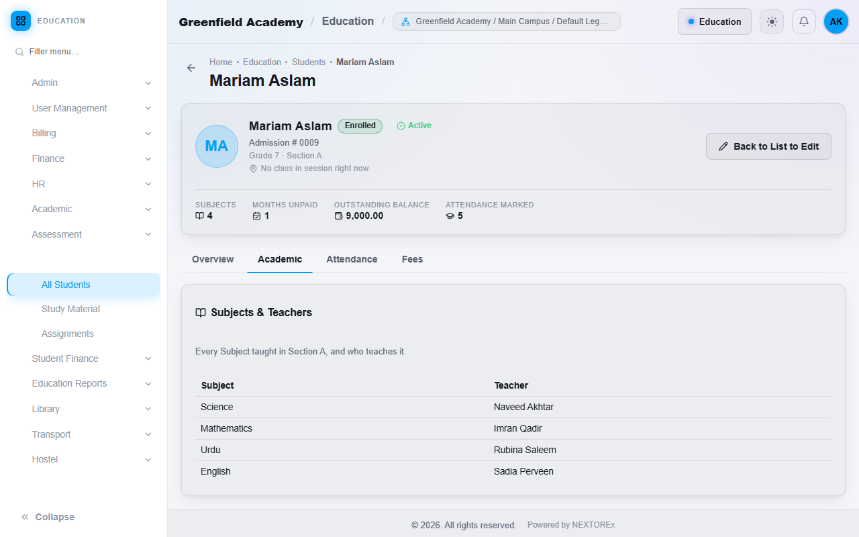Screen dimensions: 859x537
Task: Go to Home breadcrumb link
Action: tap(221, 62)
